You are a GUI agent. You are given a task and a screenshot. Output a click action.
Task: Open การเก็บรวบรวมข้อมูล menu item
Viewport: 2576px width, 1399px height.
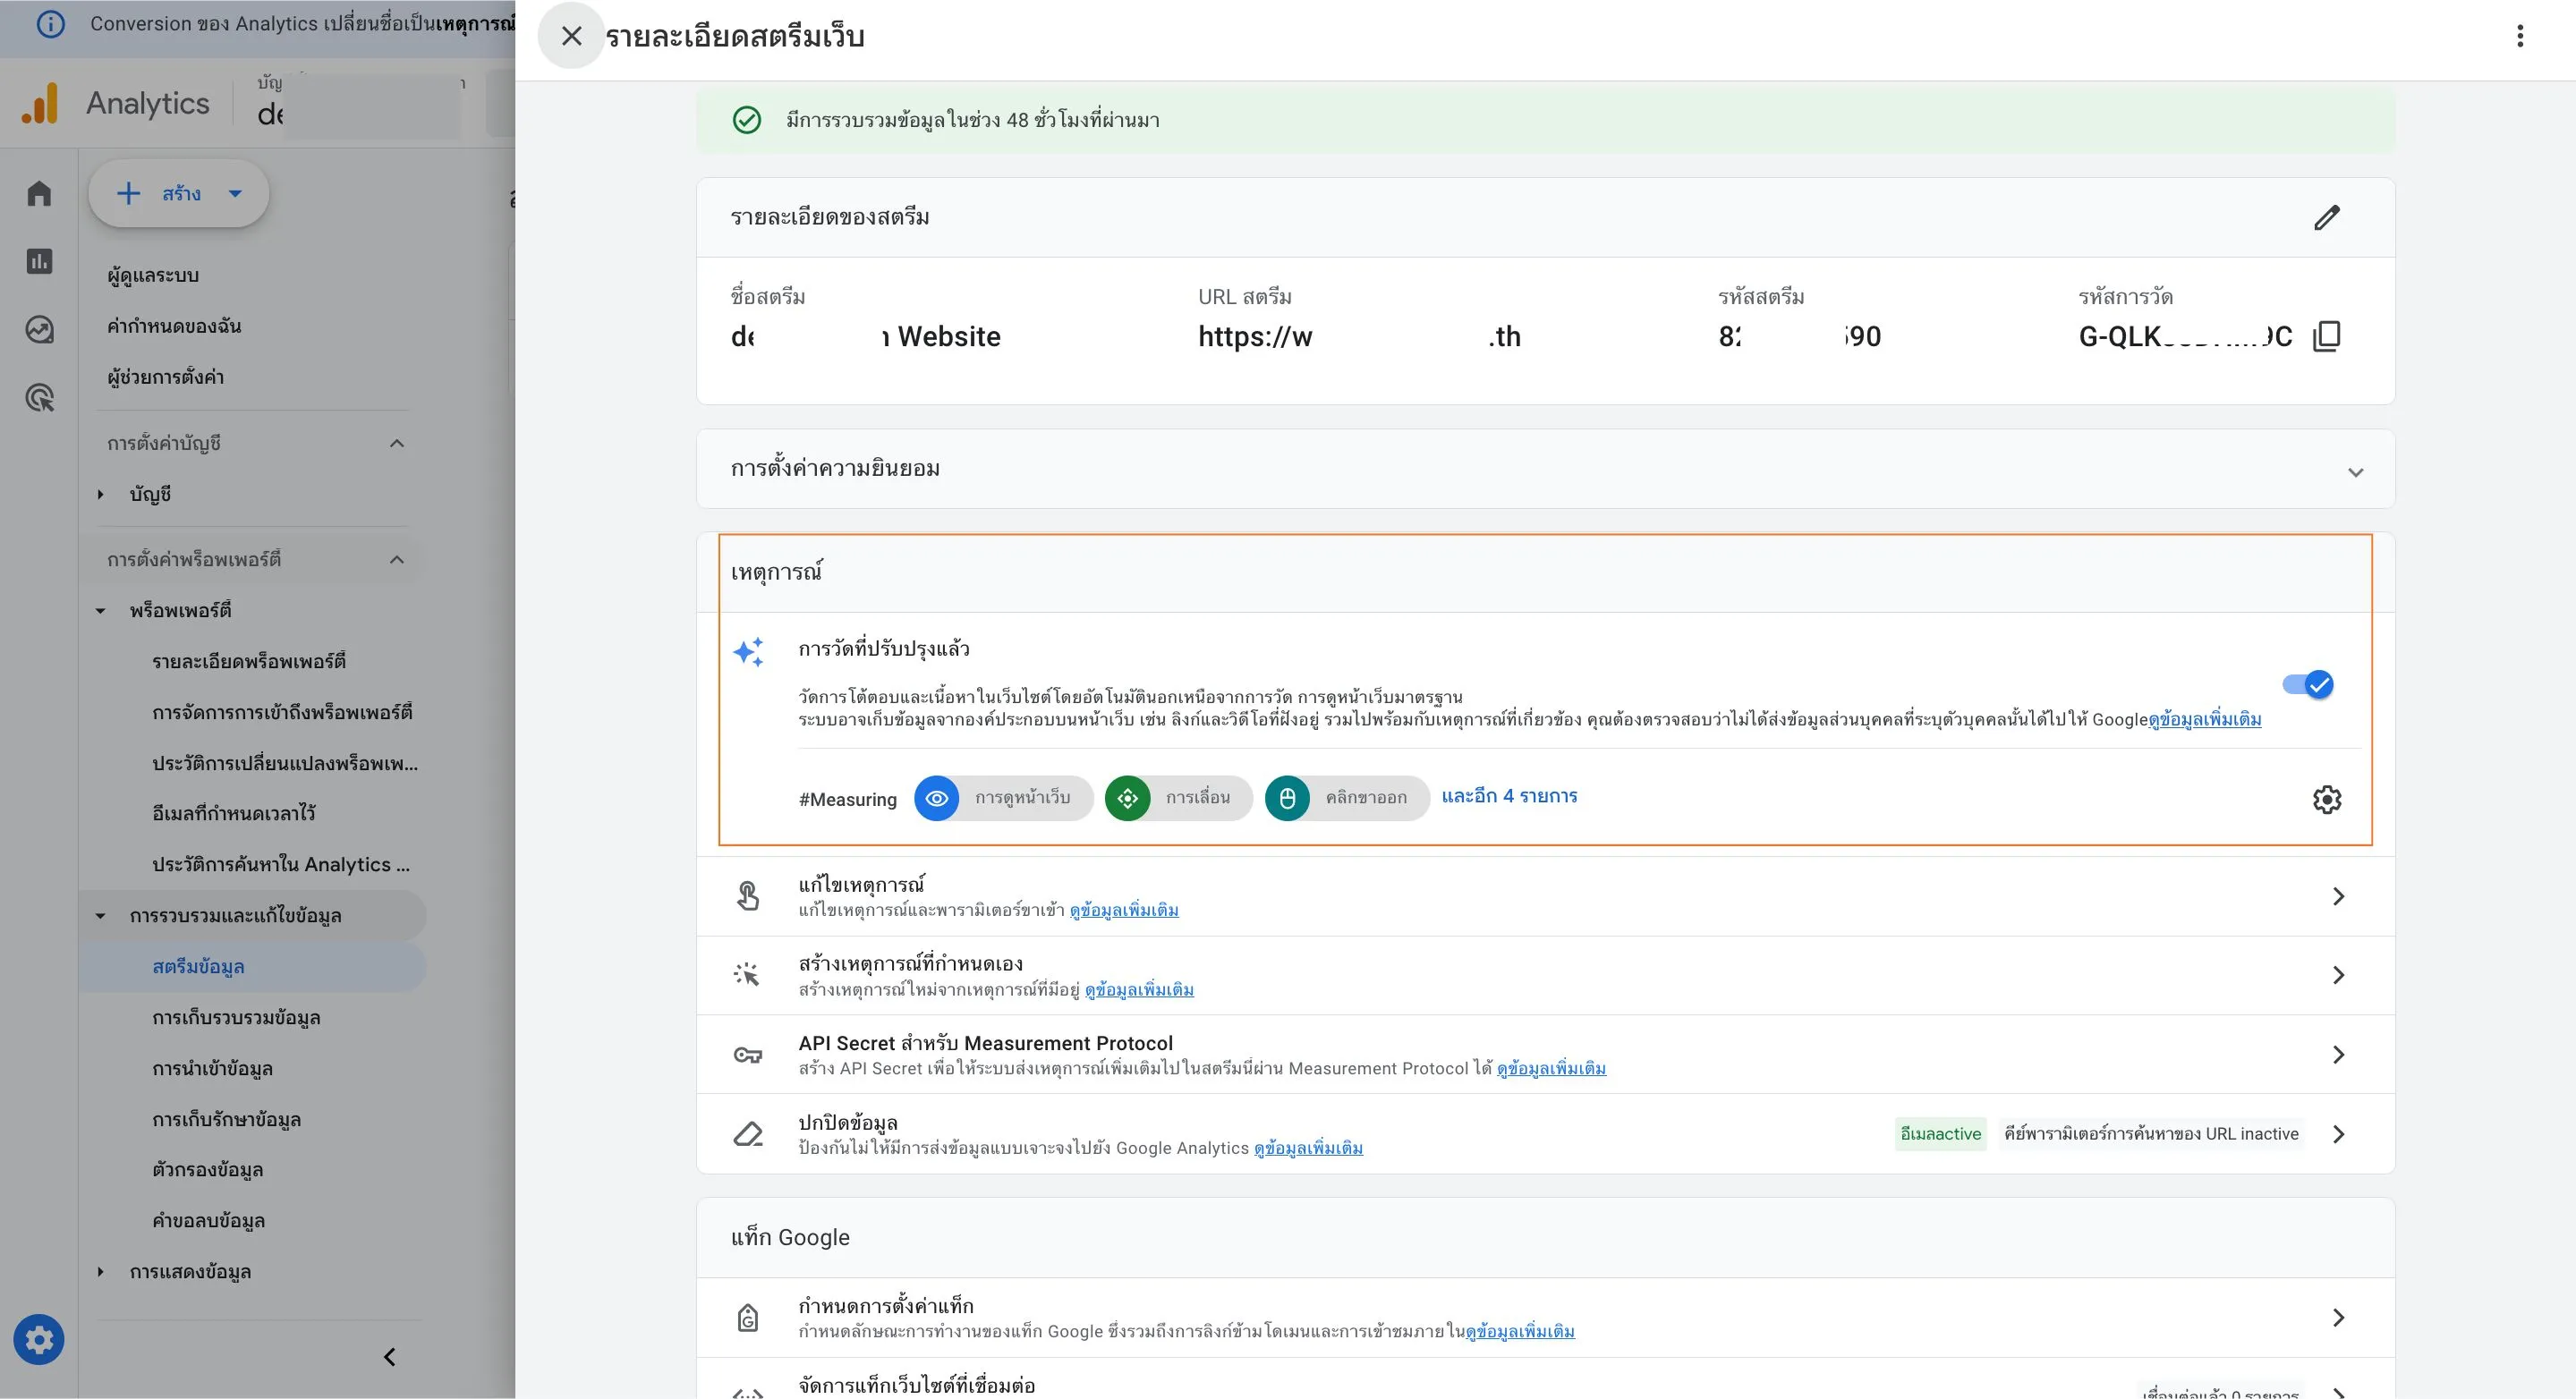point(236,1017)
